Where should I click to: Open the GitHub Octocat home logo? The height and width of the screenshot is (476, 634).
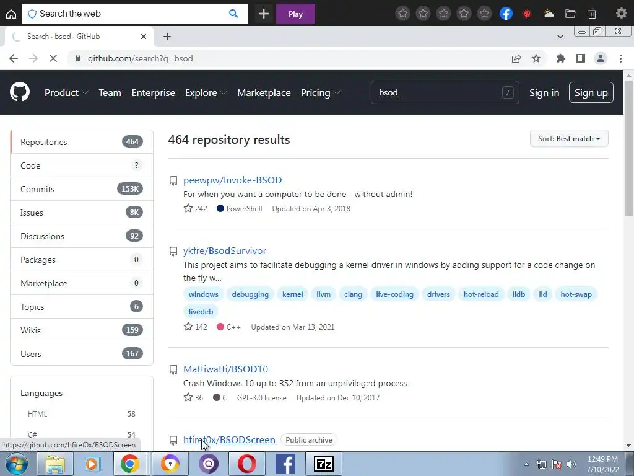[x=20, y=92]
